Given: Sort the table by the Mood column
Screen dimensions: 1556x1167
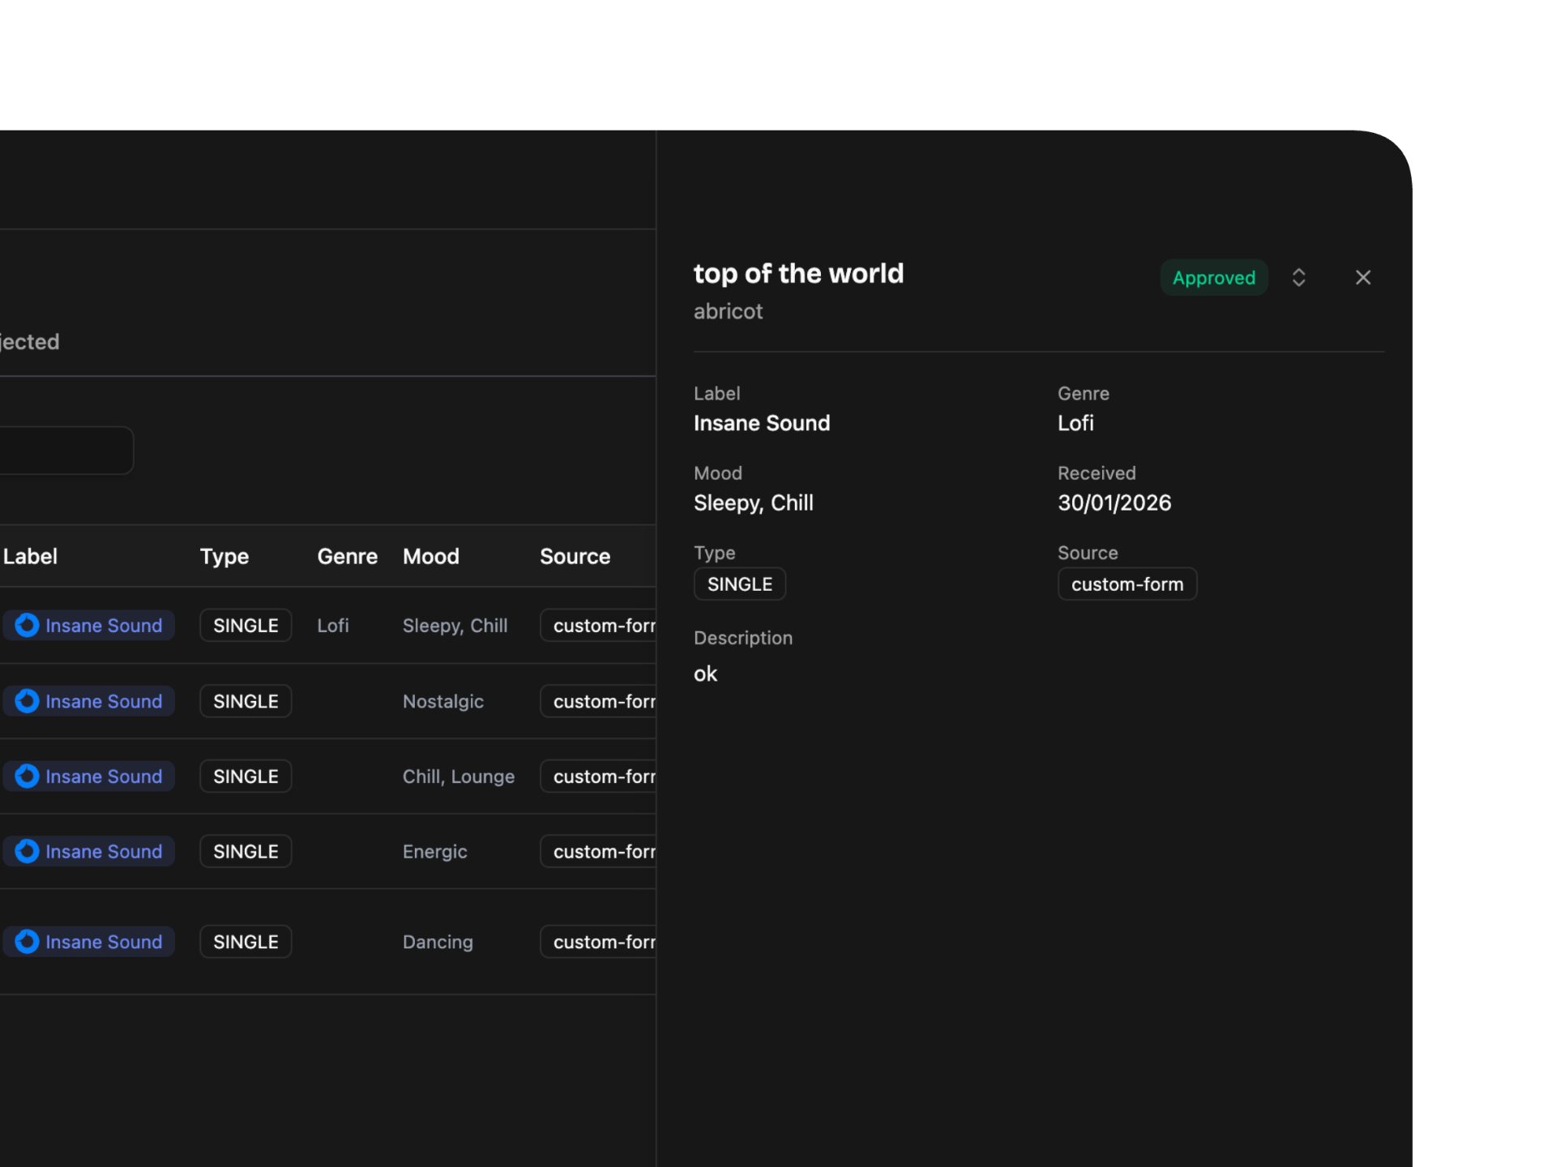Looking at the screenshot, I should pyautogui.click(x=431, y=557).
